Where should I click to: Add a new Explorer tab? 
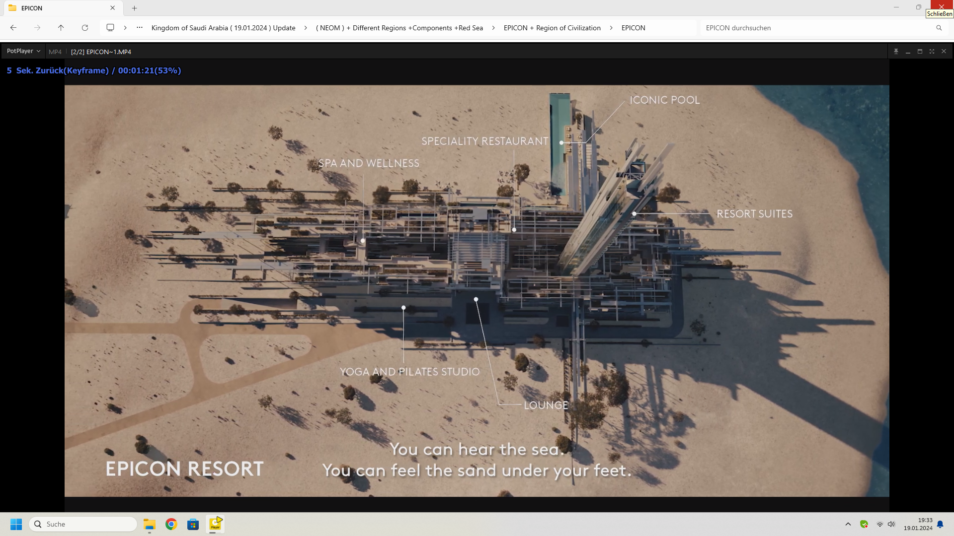click(134, 8)
